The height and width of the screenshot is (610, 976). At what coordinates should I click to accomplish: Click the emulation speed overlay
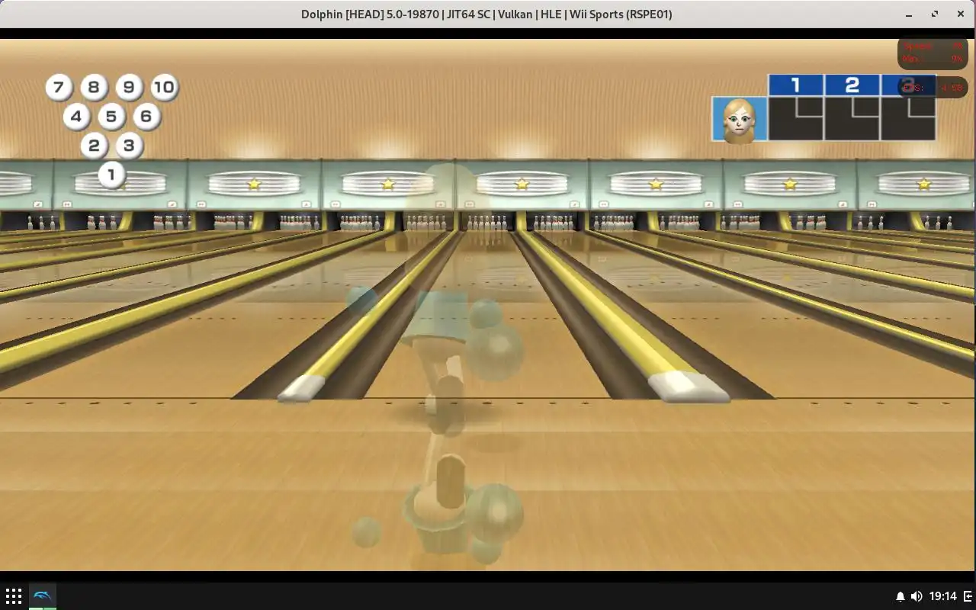tap(933, 53)
